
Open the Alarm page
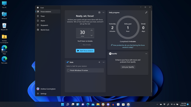coord(48,21)
